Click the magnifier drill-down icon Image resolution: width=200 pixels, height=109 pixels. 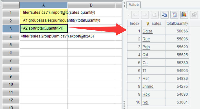154,15
